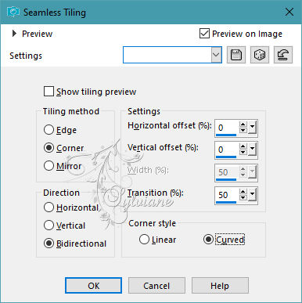This screenshot has width=302, height=303.
Task: Click the Randomize parameters dice icon
Action: (260, 55)
